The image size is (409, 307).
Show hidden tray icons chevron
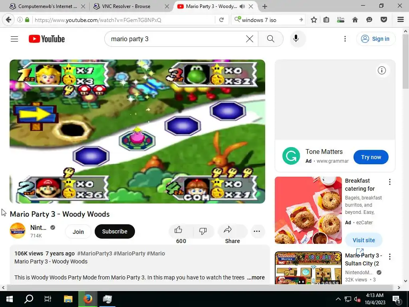click(x=338, y=299)
